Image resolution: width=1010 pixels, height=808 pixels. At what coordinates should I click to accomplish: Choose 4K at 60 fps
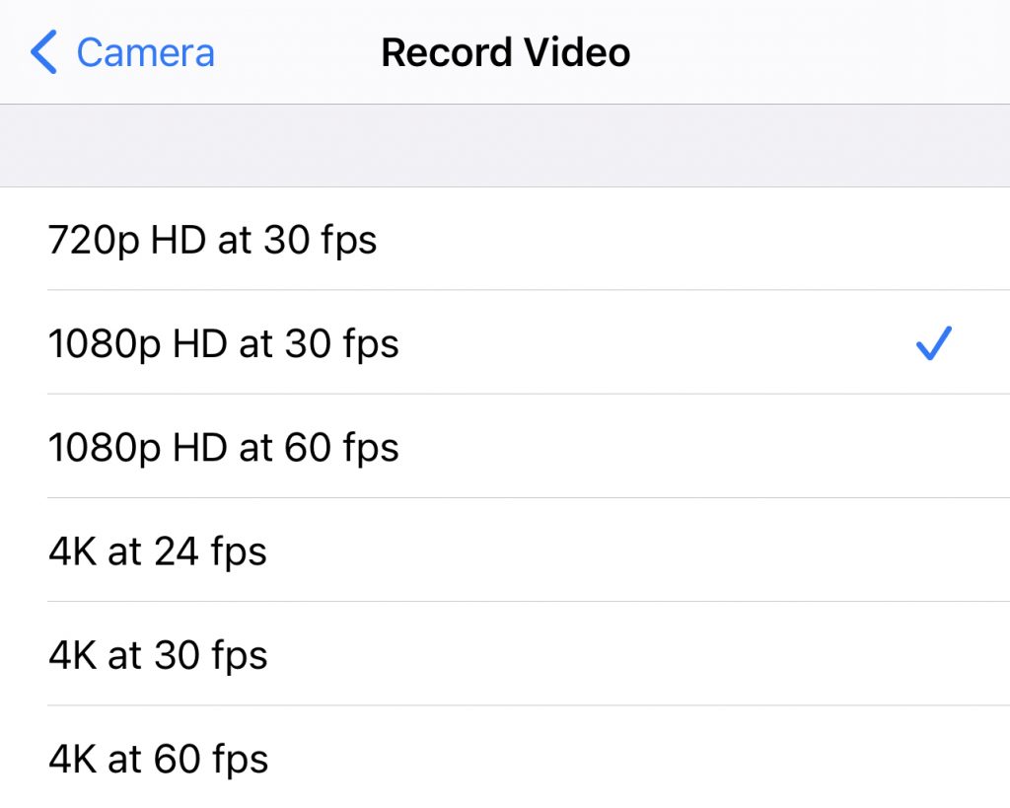[505, 757]
